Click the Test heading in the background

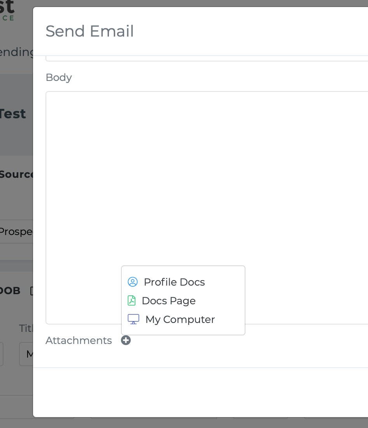point(13,114)
